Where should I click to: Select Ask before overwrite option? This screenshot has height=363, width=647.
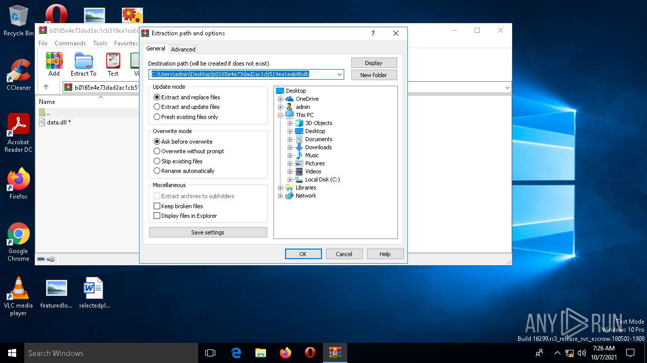[183, 142]
